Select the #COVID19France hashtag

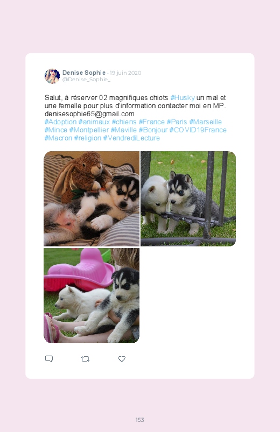(198, 130)
